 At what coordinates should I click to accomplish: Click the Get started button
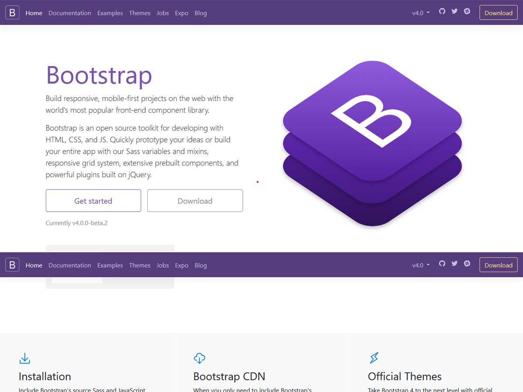[x=93, y=201]
